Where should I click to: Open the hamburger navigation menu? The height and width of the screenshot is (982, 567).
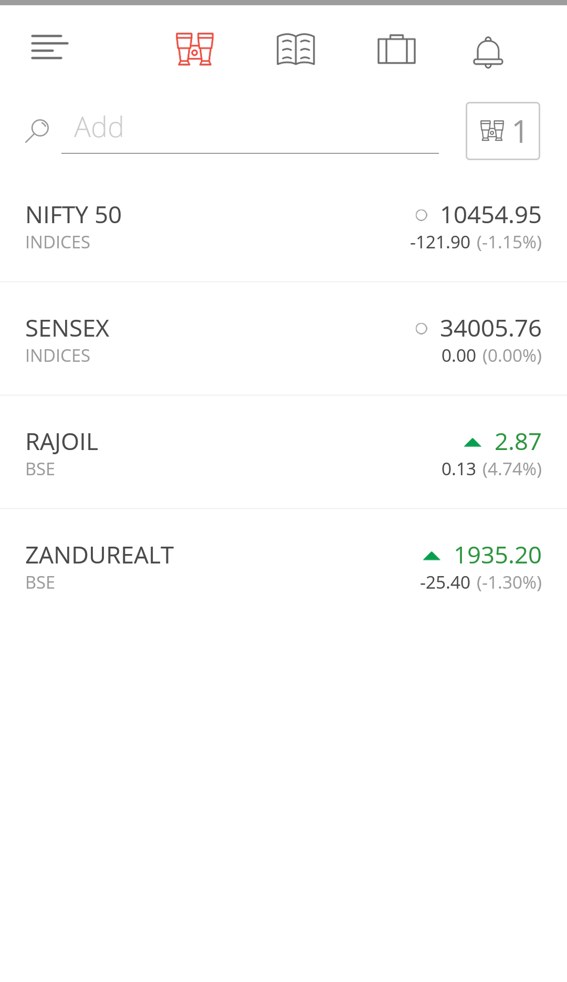(50, 48)
